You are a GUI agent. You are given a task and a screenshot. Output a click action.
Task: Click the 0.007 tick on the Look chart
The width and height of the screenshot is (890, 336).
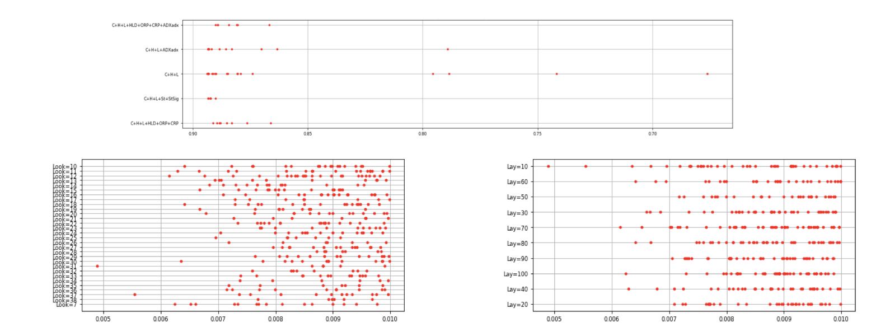pos(218,319)
